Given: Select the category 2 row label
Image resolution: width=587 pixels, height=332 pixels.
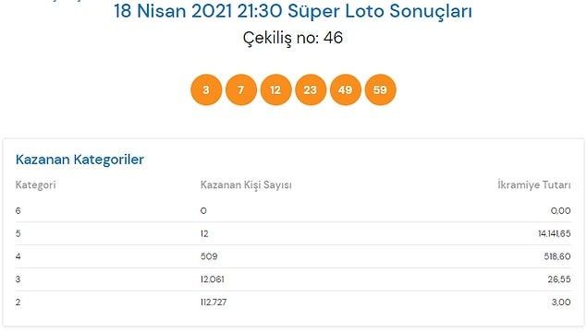Looking at the screenshot, I should pos(18,302).
